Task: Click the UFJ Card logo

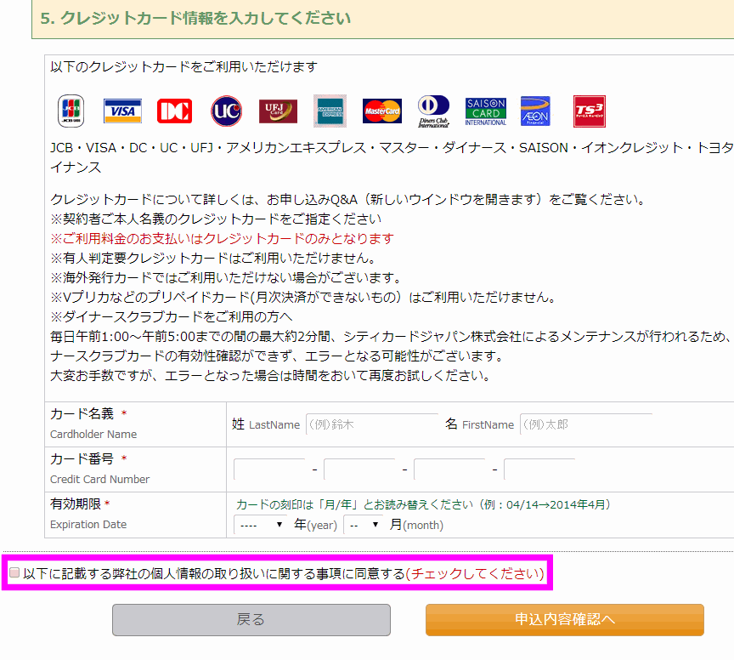Action: click(x=278, y=111)
